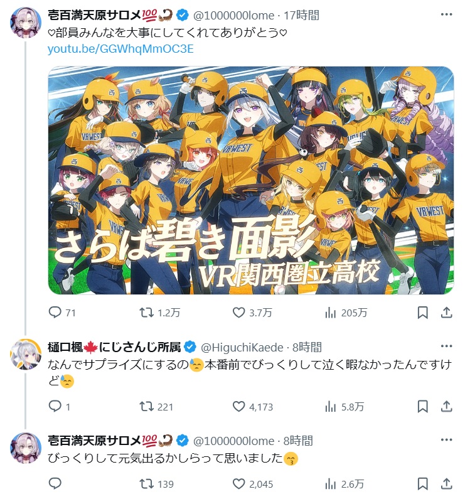Open the さらば碧き面影 baseball team image
The height and width of the screenshot is (499, 465).
tap(251, 180)
